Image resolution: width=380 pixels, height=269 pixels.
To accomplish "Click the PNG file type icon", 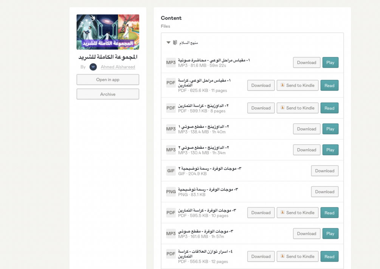I will point(171,192).
